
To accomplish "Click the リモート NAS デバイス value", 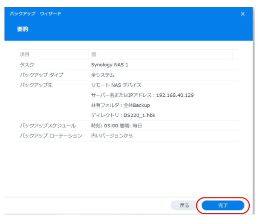I will 117,85.
